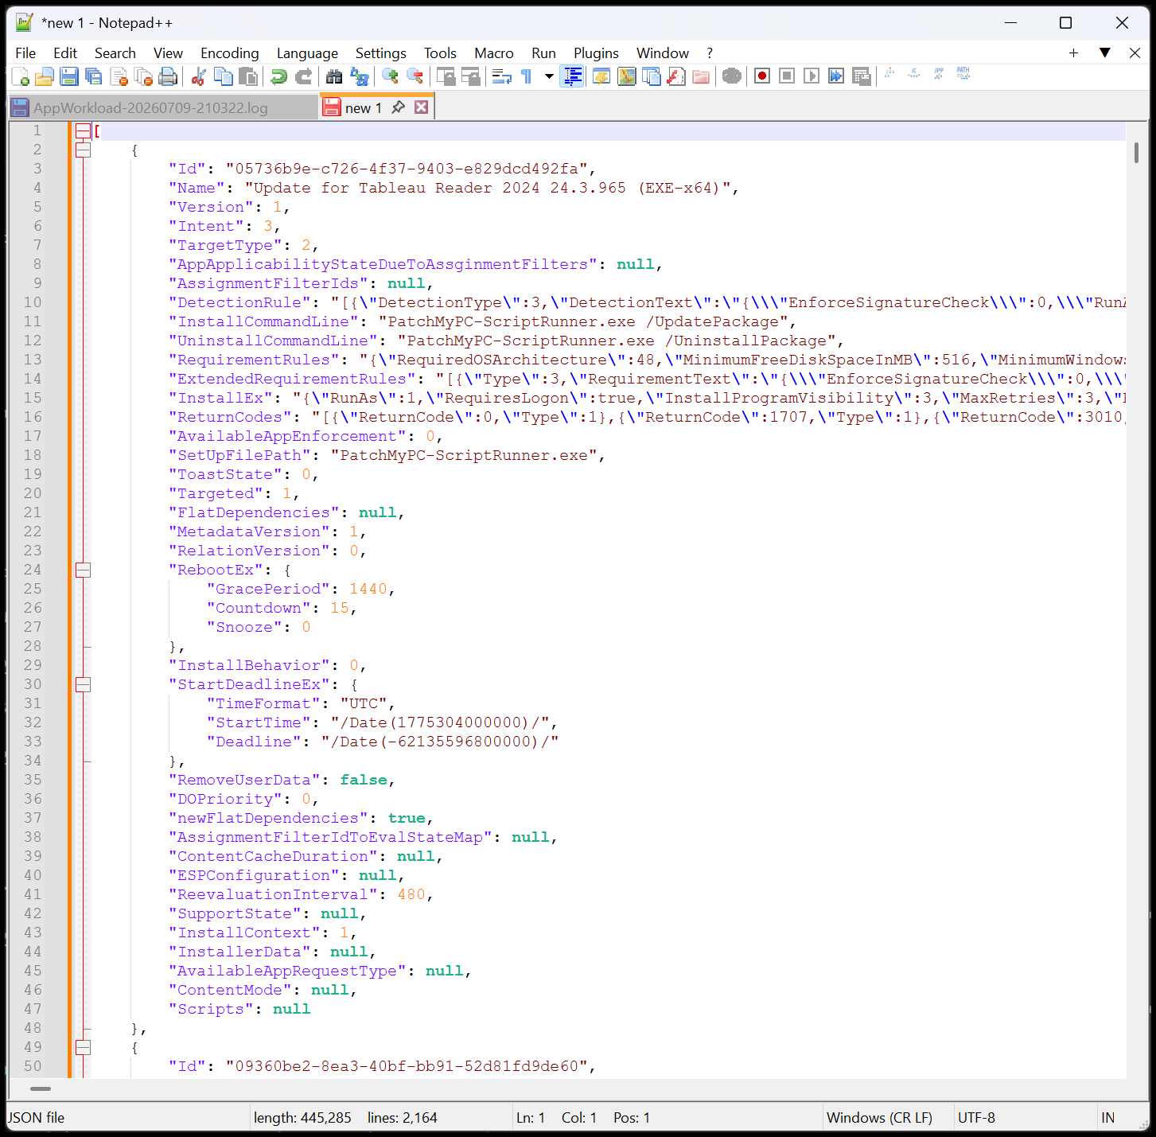Switch to AppWorkload-20260709-210322.log tab
This screenshot has width=1156, height=1137.
pos(163,107)
